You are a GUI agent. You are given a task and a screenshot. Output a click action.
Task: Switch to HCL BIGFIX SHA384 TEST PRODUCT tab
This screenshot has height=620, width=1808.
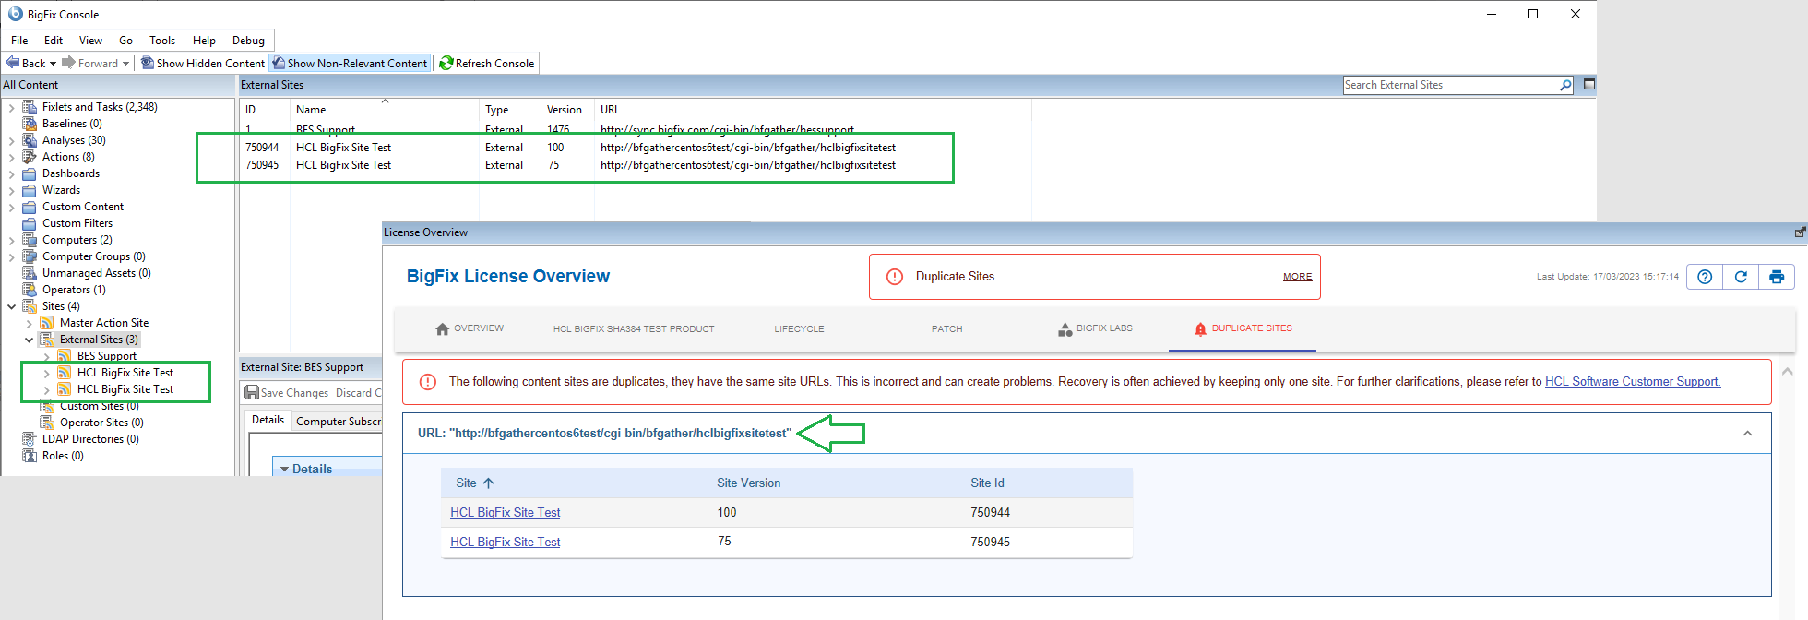click(x=634, y=328)
